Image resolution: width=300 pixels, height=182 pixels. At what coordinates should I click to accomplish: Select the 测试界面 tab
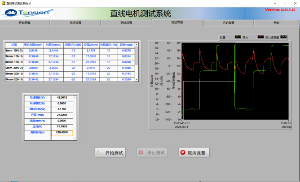[x=177, y=22]
